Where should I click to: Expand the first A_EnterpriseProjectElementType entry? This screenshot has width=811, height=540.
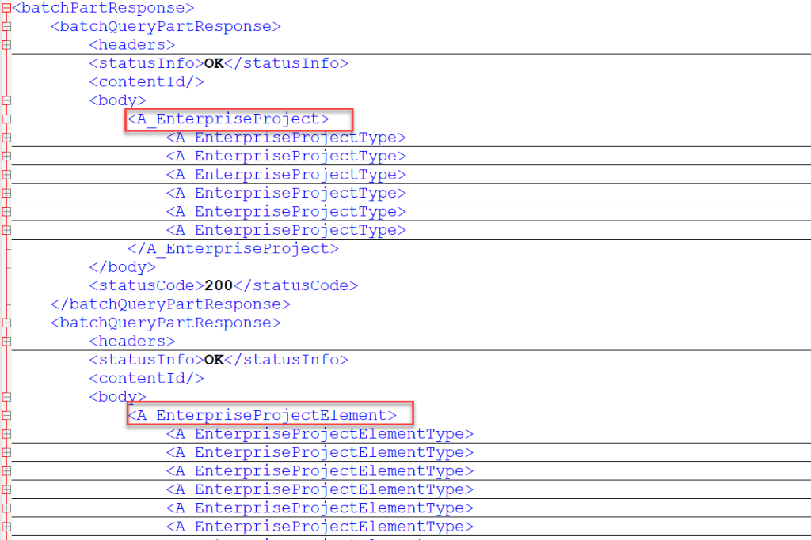click(6, 434)
